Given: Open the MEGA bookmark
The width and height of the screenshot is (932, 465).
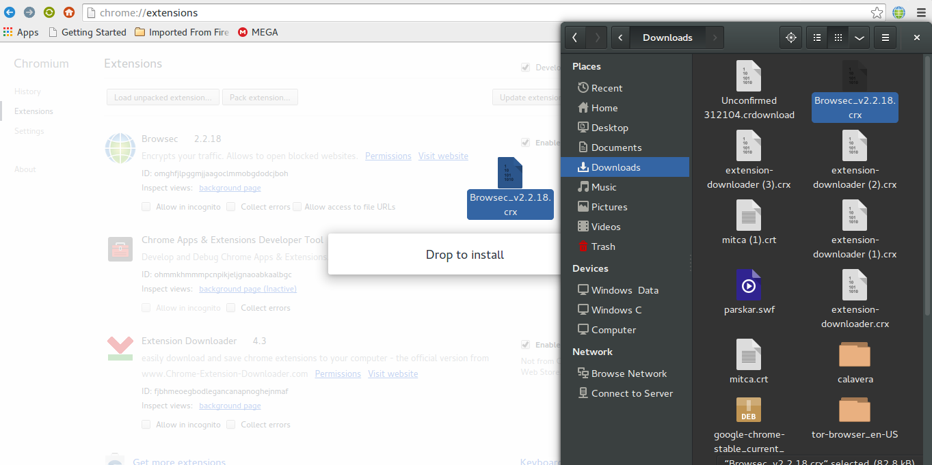Looking at the screenshot, I should point(258,32).
